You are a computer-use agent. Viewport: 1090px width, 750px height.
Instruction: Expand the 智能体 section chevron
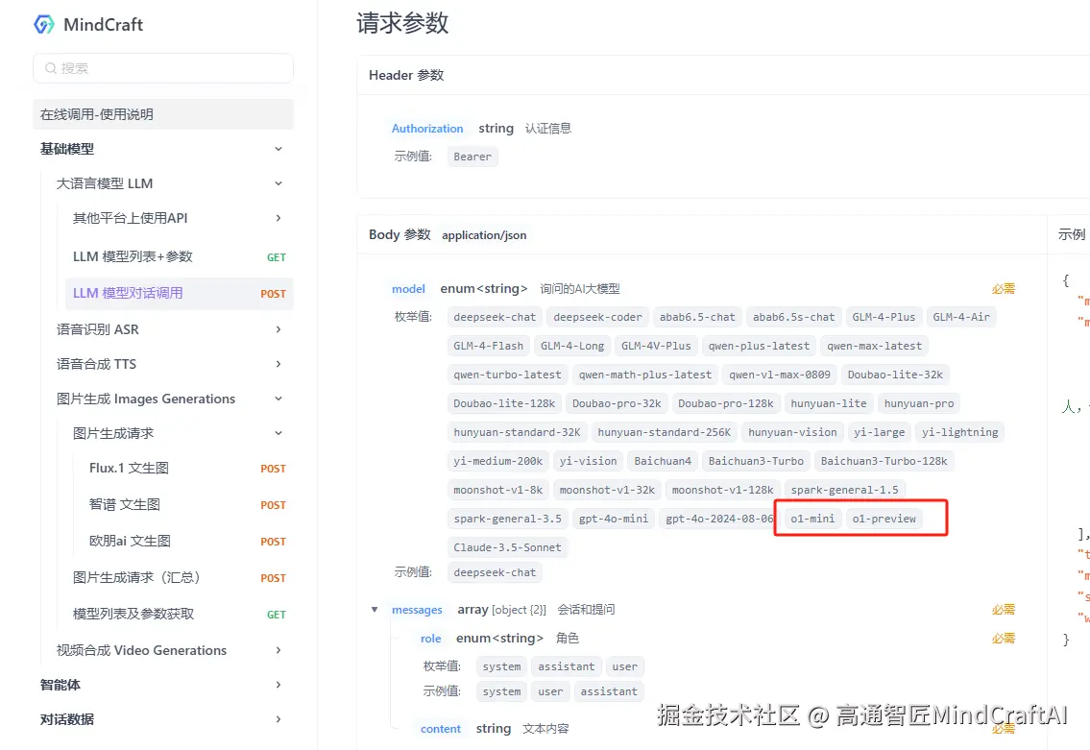point(279,685)
